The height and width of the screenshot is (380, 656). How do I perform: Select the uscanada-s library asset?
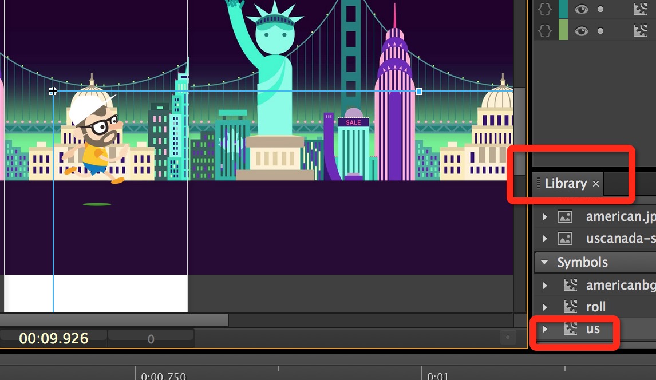[x=621, y=238]
